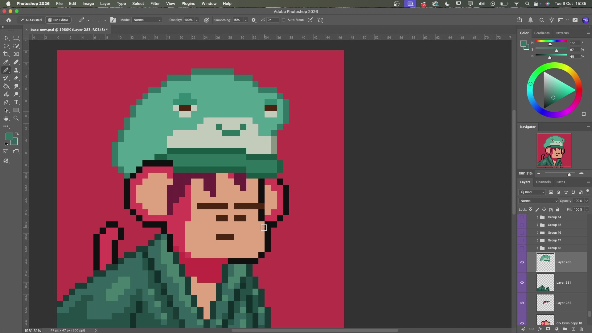Click the Layer 282 thumbnail
Viewport: 592px width, 333px height.
(x=545, y=303)
